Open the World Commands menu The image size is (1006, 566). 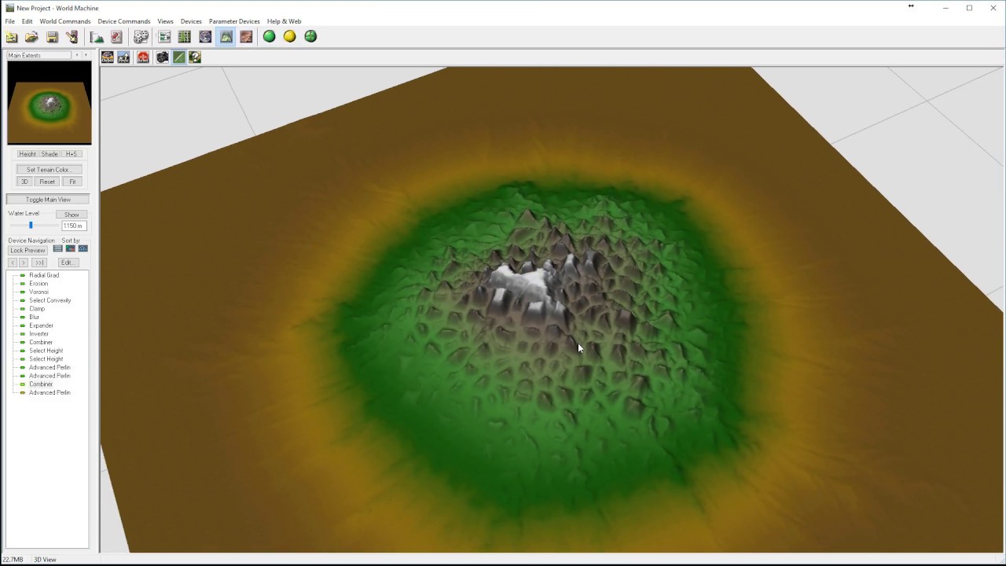pyautogui.click(x=65, y=21)
